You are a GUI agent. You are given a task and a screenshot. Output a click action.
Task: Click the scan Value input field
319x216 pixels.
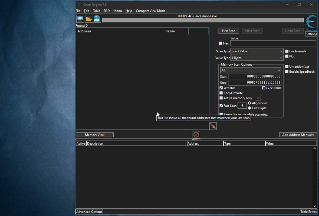tap(273, 43)
